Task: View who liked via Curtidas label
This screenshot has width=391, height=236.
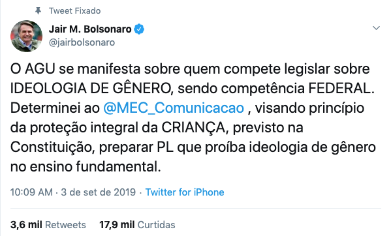Action: point(157,225)
